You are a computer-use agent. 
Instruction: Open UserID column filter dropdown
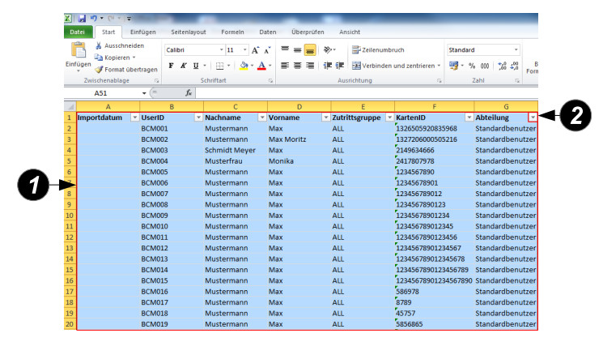[x=198, y=118]
